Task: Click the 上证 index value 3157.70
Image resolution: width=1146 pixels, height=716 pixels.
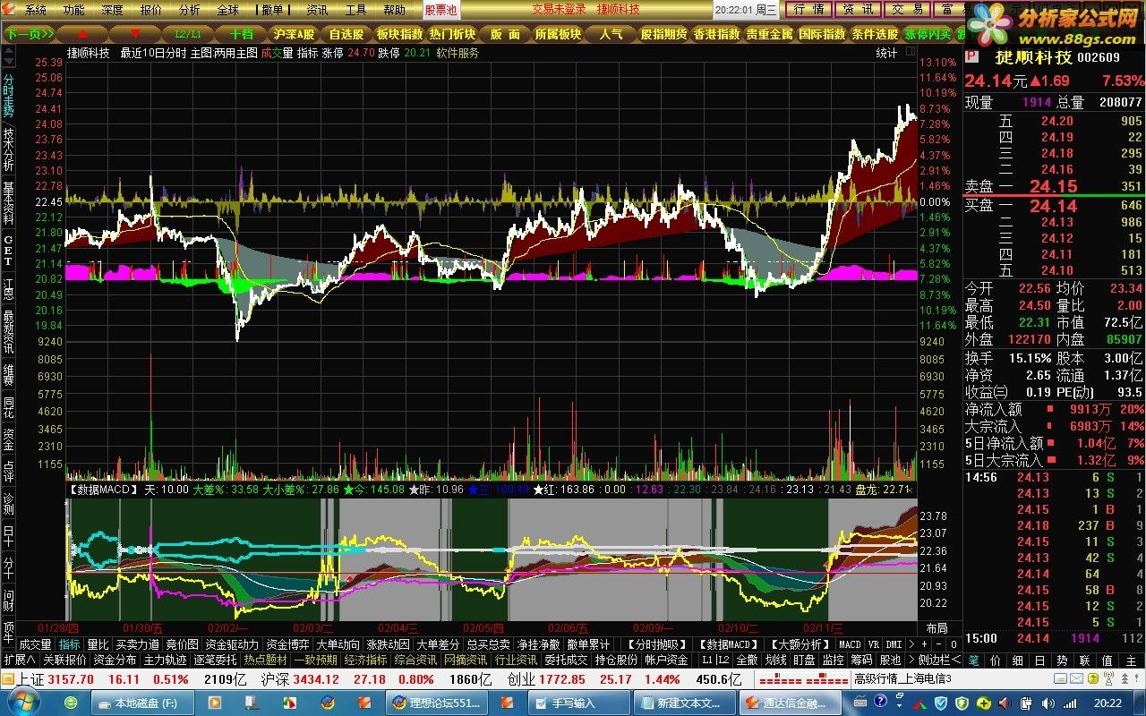Action: [71, 679]
